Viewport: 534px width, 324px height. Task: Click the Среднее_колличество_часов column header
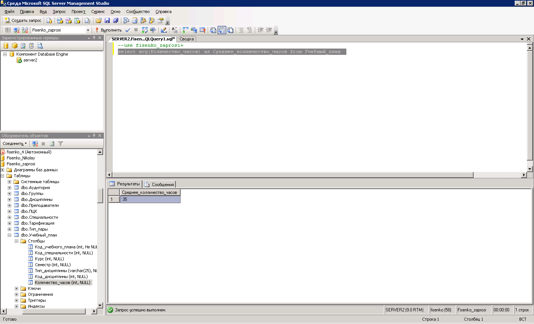click(150, 192)
